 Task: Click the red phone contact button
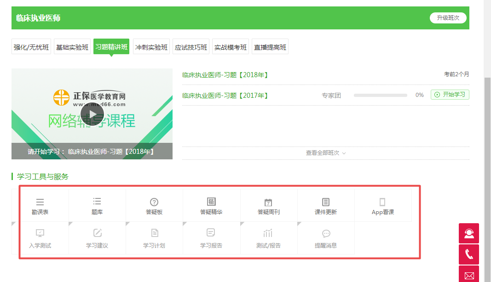[x=468, y=254]
